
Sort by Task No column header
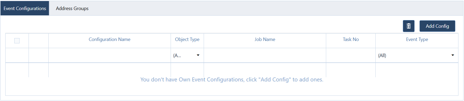[351, 39]
